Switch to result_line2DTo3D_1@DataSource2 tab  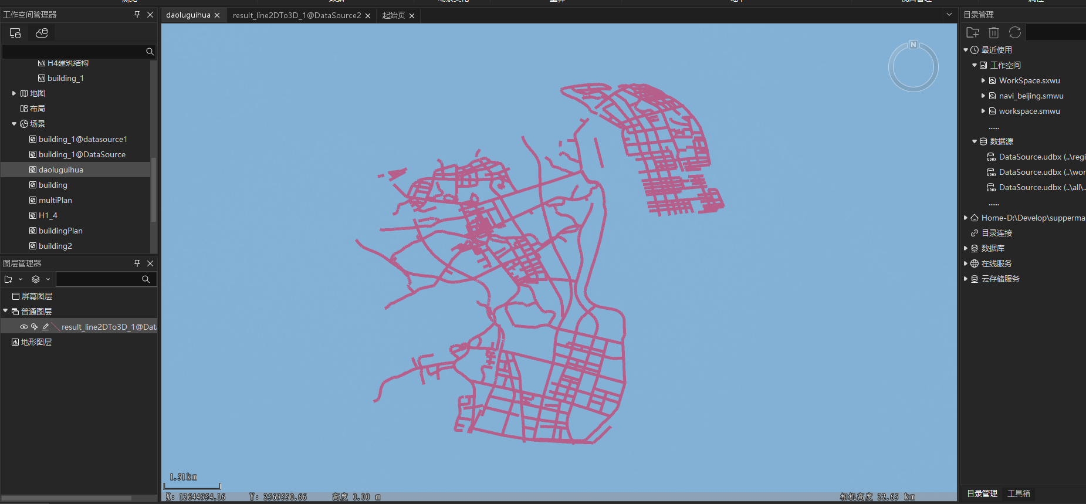(x=296, y=15)
